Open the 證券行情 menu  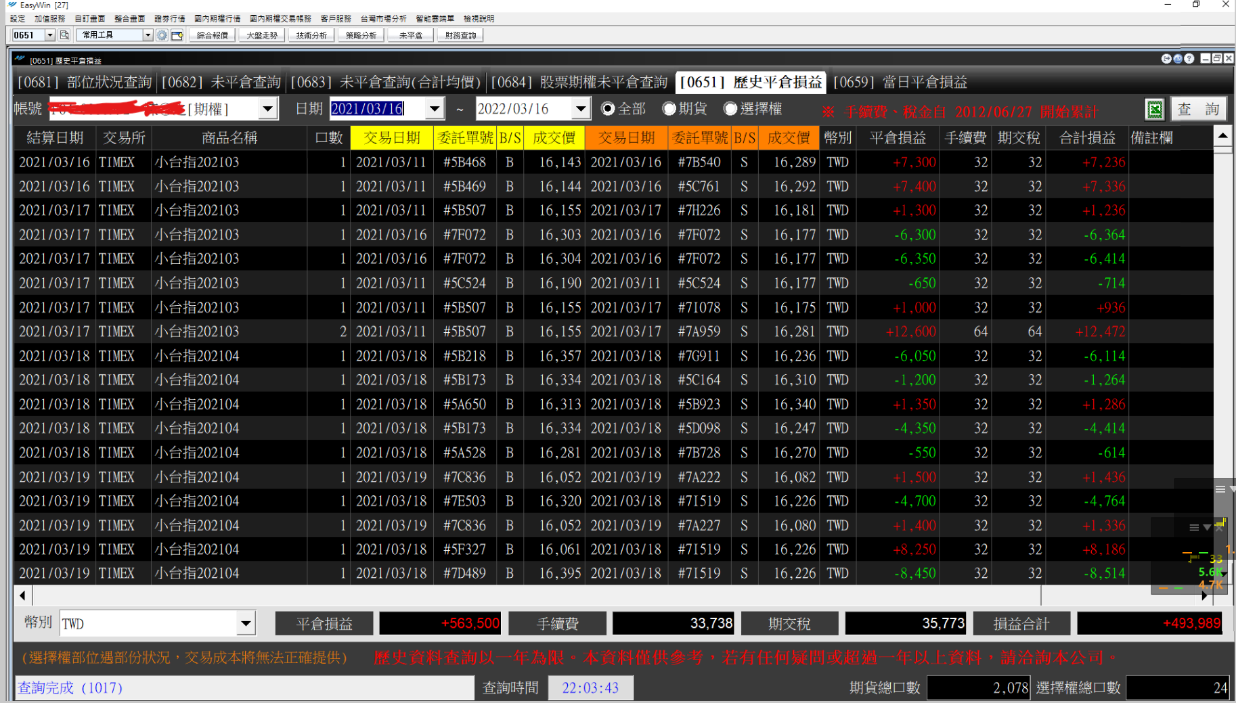(x=169, y=18)
